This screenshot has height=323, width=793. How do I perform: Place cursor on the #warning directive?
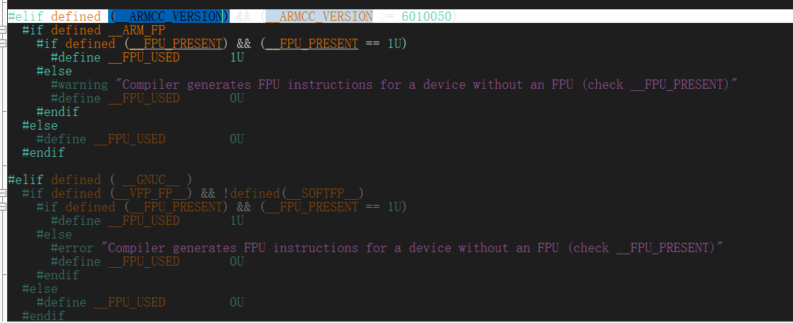point(79,85)
